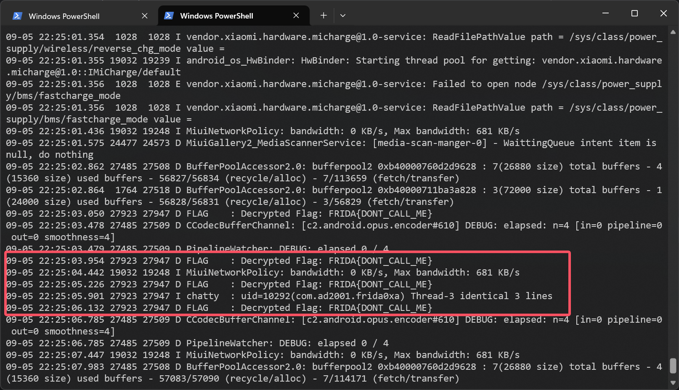Select the second Windows PowerShell tab
The height and width of the screenshot is (390, 679).
click(x=233, y=16)
